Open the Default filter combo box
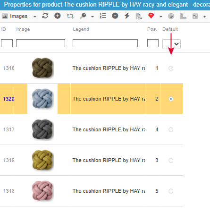Viewport: 210px width, 214px height. click(171, 44)
